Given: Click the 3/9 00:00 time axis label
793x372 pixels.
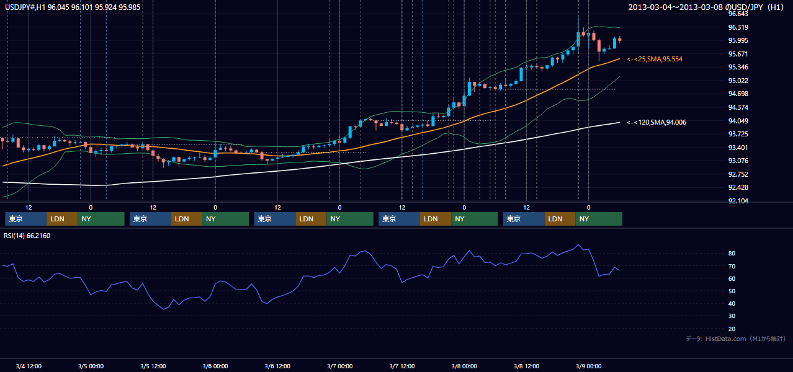Looking at the screenshot, I should (589, 366).
